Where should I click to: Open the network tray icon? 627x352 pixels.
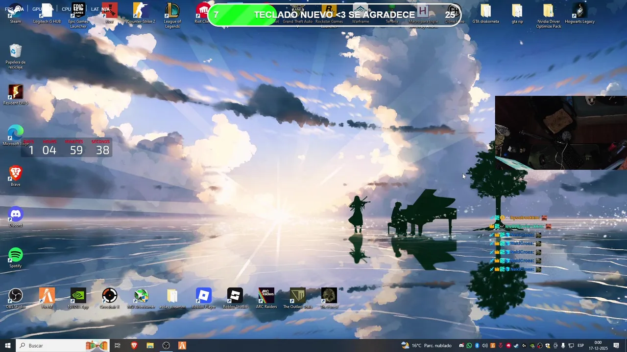tap(571, 346)
